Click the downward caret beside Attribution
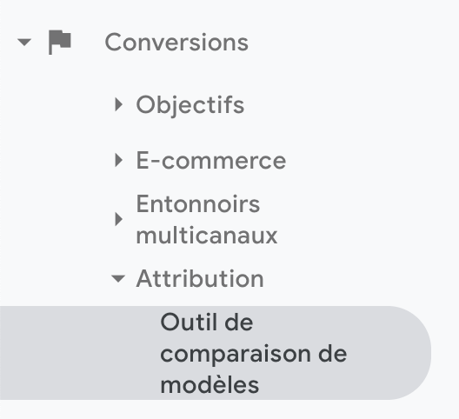The width and height of the screenshot is (459, 419). (x=118, y=278)
